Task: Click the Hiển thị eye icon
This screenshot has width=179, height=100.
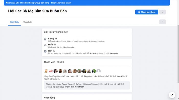Action: 45,45
